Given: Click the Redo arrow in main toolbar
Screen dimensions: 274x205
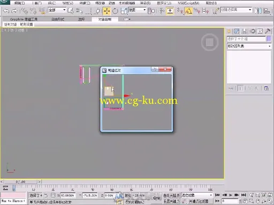Looking at the screenshot, I should (14, 11).
